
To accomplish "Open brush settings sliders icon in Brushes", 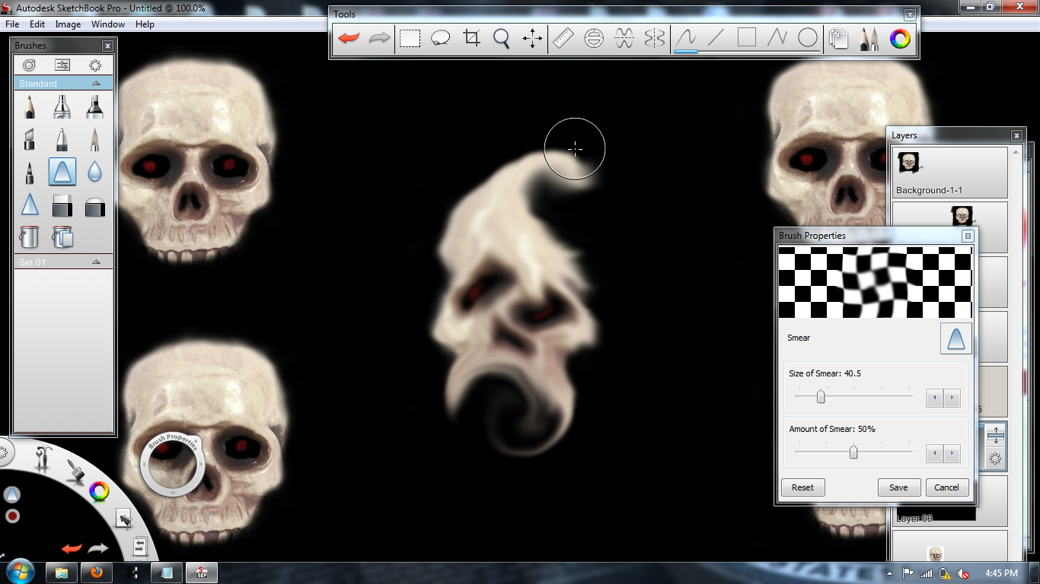I will click(x=62, y=65).
